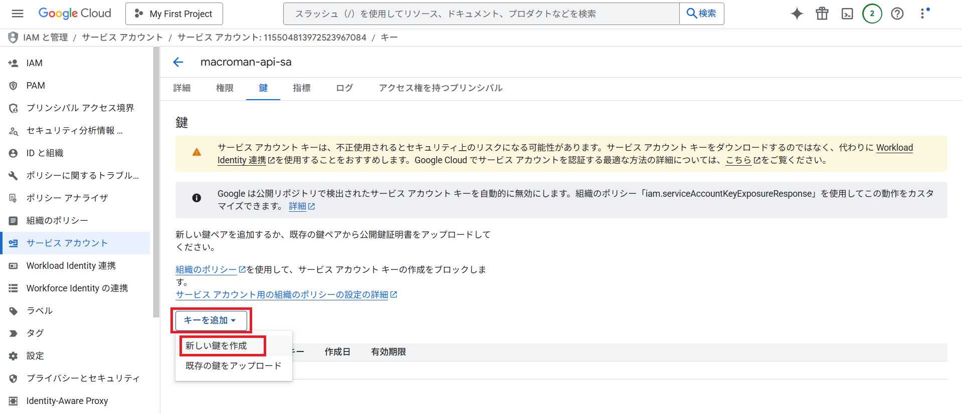Select the 鍵 tab
Screen dimensions: 962x414
pos(263,88)
